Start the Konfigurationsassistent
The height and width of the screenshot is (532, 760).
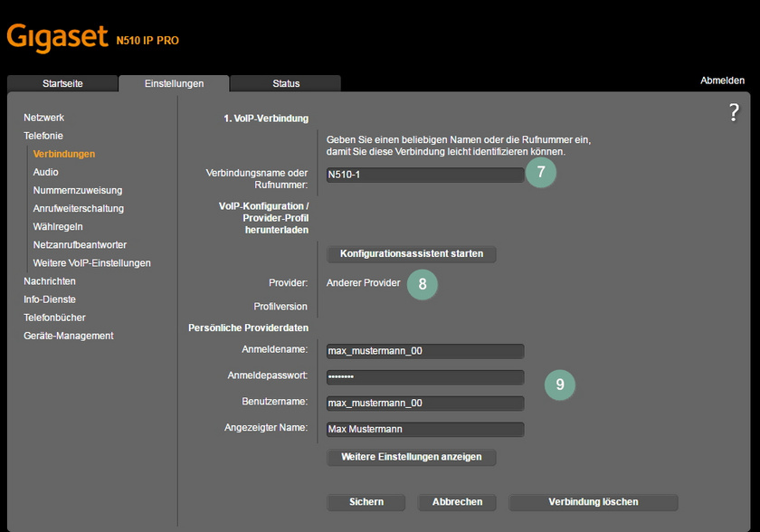412,254
